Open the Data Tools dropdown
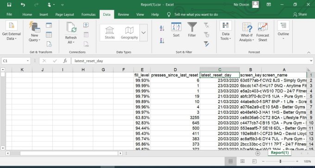The height and width of the screenshot is (168, 315). click(226, 31)
